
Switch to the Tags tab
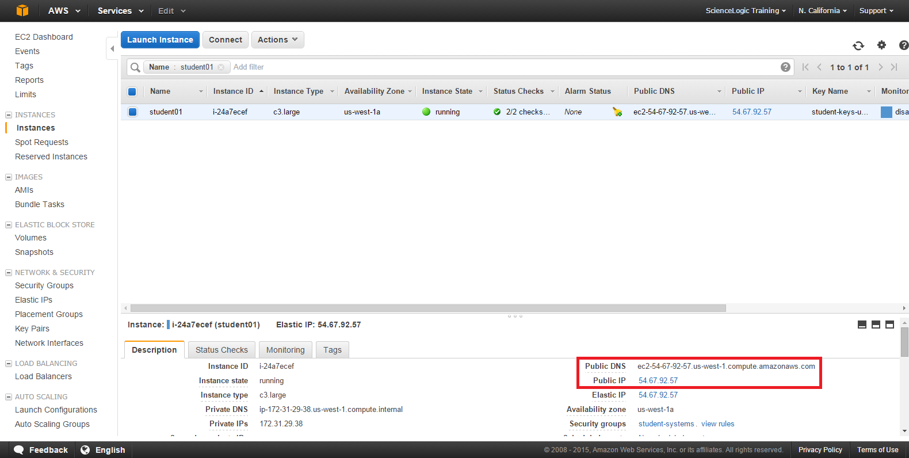pyautogui.click(x=333, y=350)
